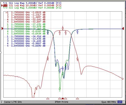This screenshot has width=126, height=105.
Task: Click the Center 1.795 GHz field
Action: (13, 102)
